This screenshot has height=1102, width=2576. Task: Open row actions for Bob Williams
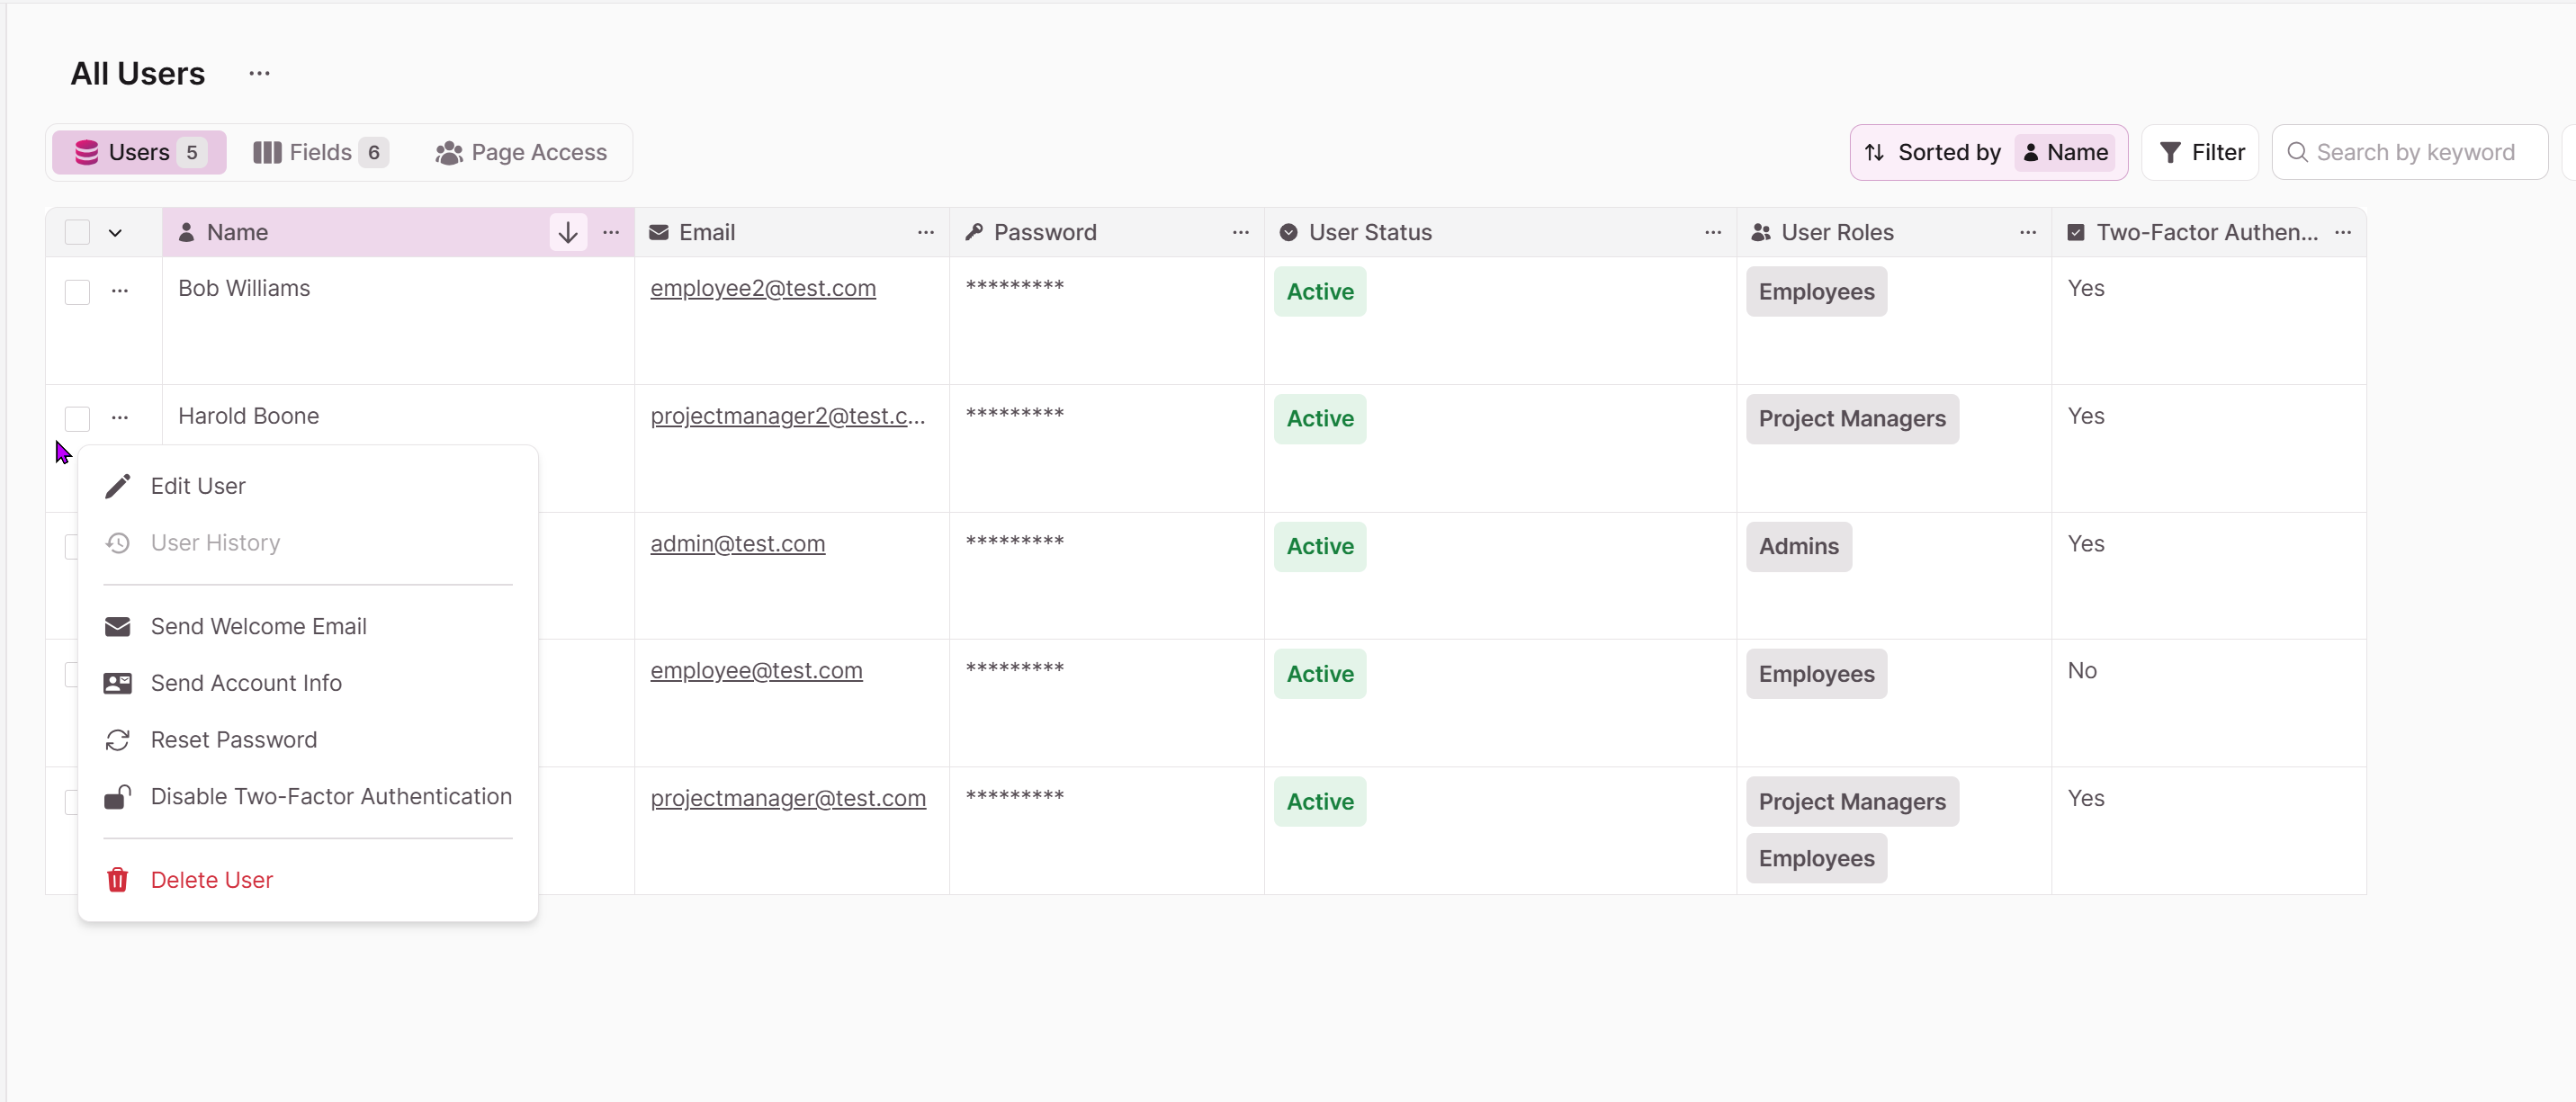point(120,290)
